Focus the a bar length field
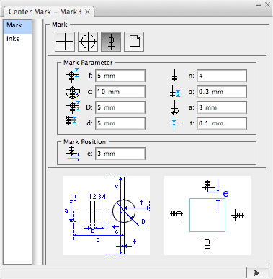Image resolution: width=273 pixels, height=279 pixels. pyautogui.click(x=222, y=107)
